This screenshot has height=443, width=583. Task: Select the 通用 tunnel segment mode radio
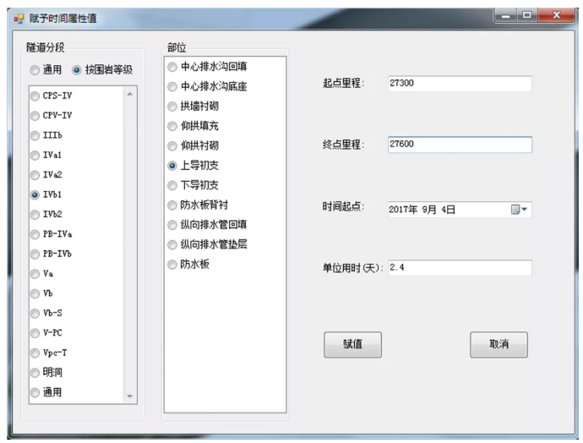point(35,70)
